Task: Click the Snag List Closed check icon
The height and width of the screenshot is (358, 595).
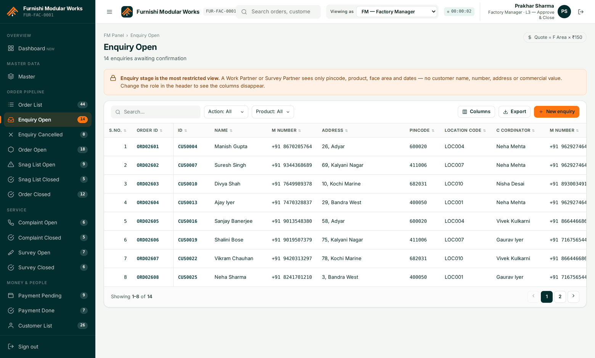Action: 11,179
